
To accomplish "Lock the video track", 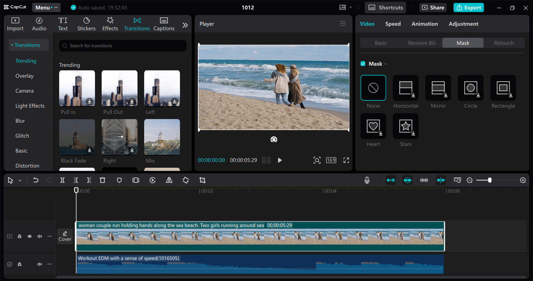I will pyautogui.click(x=20, y=236).
